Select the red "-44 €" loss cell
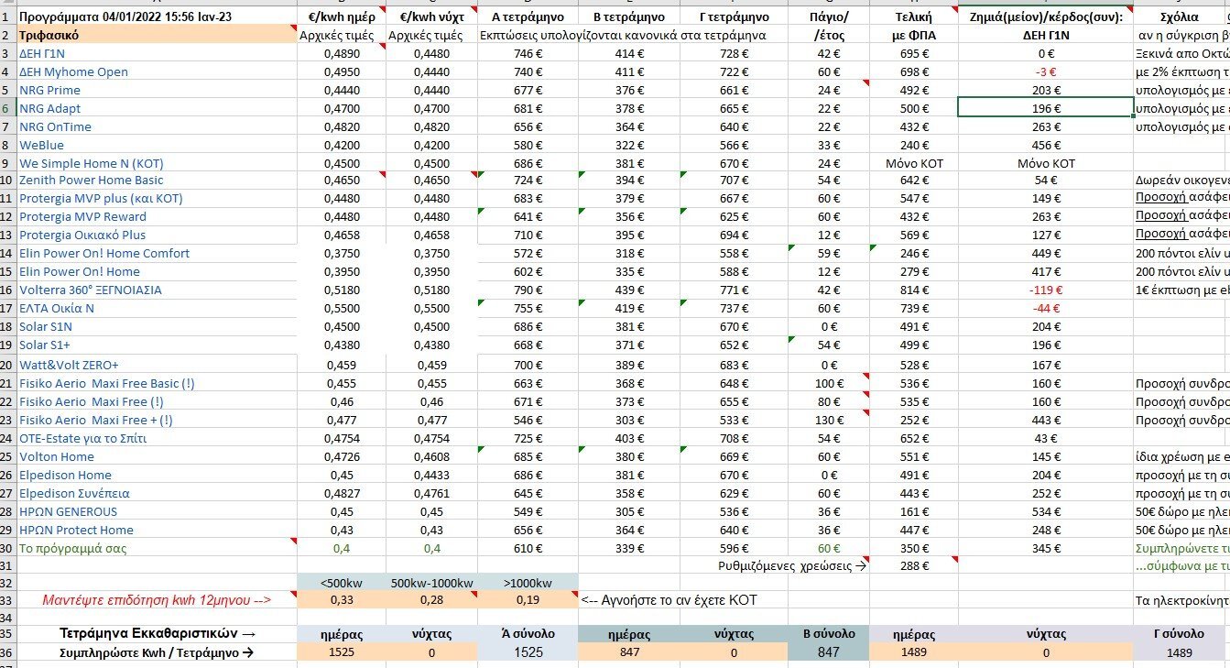 (x=1046, y=308)
